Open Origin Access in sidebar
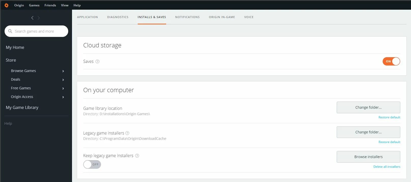This screenshot has height=182, width=411. [x=22, y=97]
